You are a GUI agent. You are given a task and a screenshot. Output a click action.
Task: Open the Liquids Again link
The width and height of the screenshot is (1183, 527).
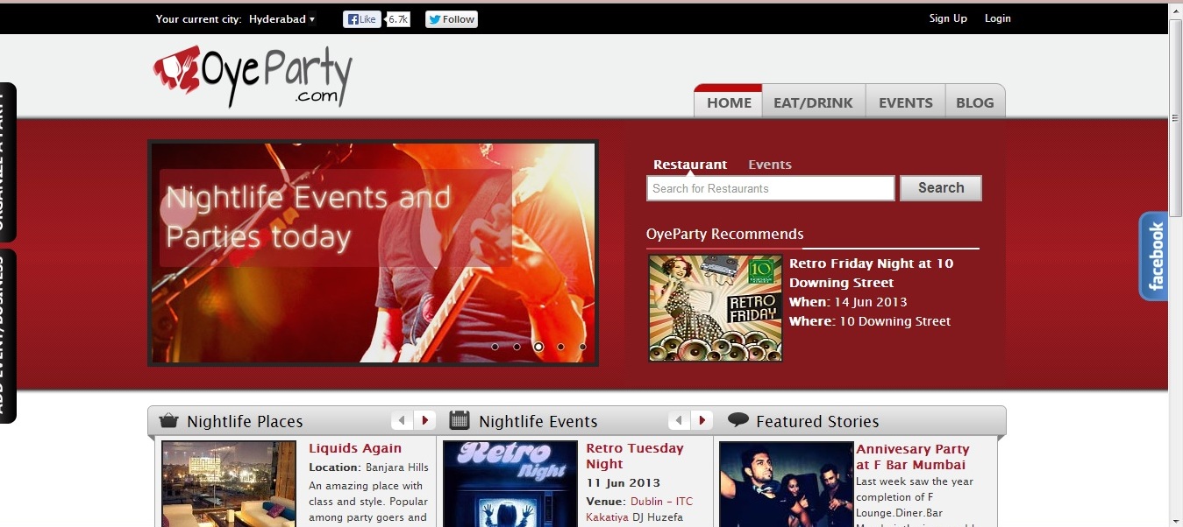pyautogui.click(x=355, y=448)
